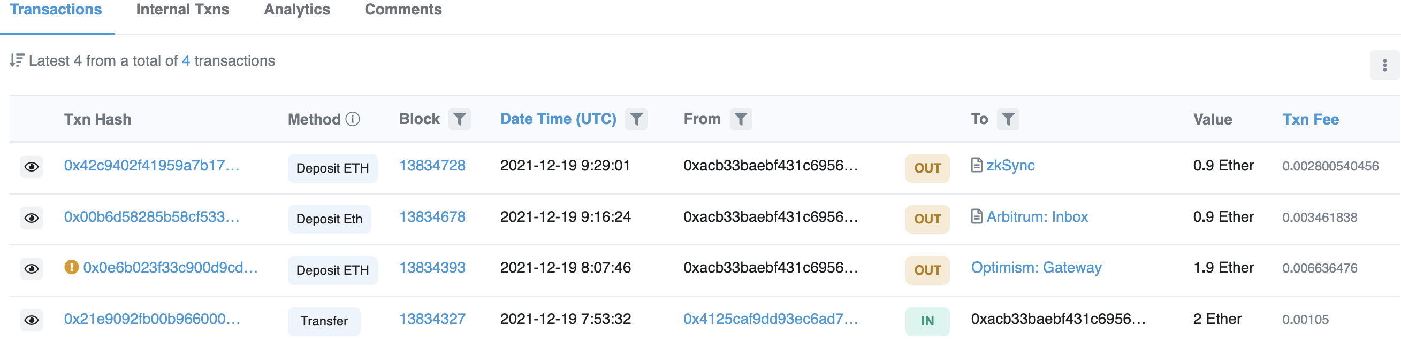Image resolution: width=1401 pixels, height=357 pixels.
Task: Switch to the Internal Txns tab
Action: [182, 9]
